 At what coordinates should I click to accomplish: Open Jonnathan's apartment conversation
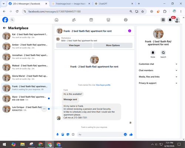[x=26, y=57]
